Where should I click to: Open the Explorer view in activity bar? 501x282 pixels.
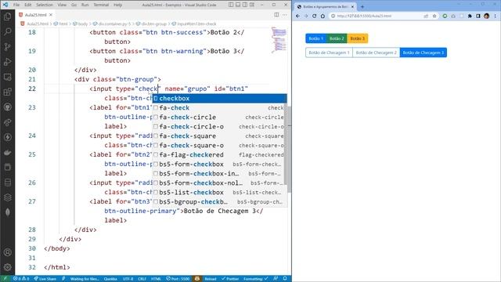[7, 16]
